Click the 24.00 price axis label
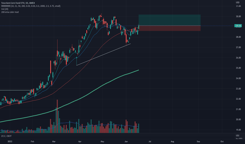The width and height of the screenshot is (245, 144). click(x=238, y=78)
